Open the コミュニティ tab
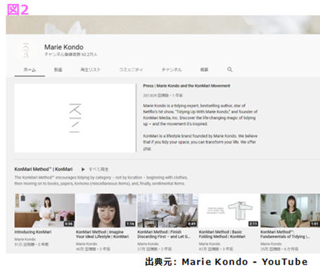 click(131, 70)
